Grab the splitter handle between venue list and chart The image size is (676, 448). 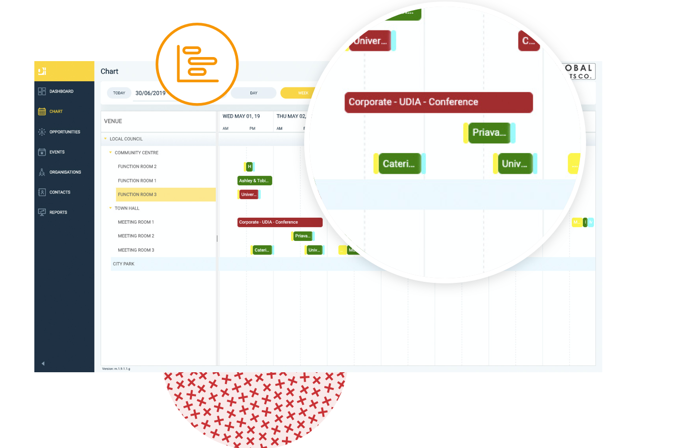point(217,238)
